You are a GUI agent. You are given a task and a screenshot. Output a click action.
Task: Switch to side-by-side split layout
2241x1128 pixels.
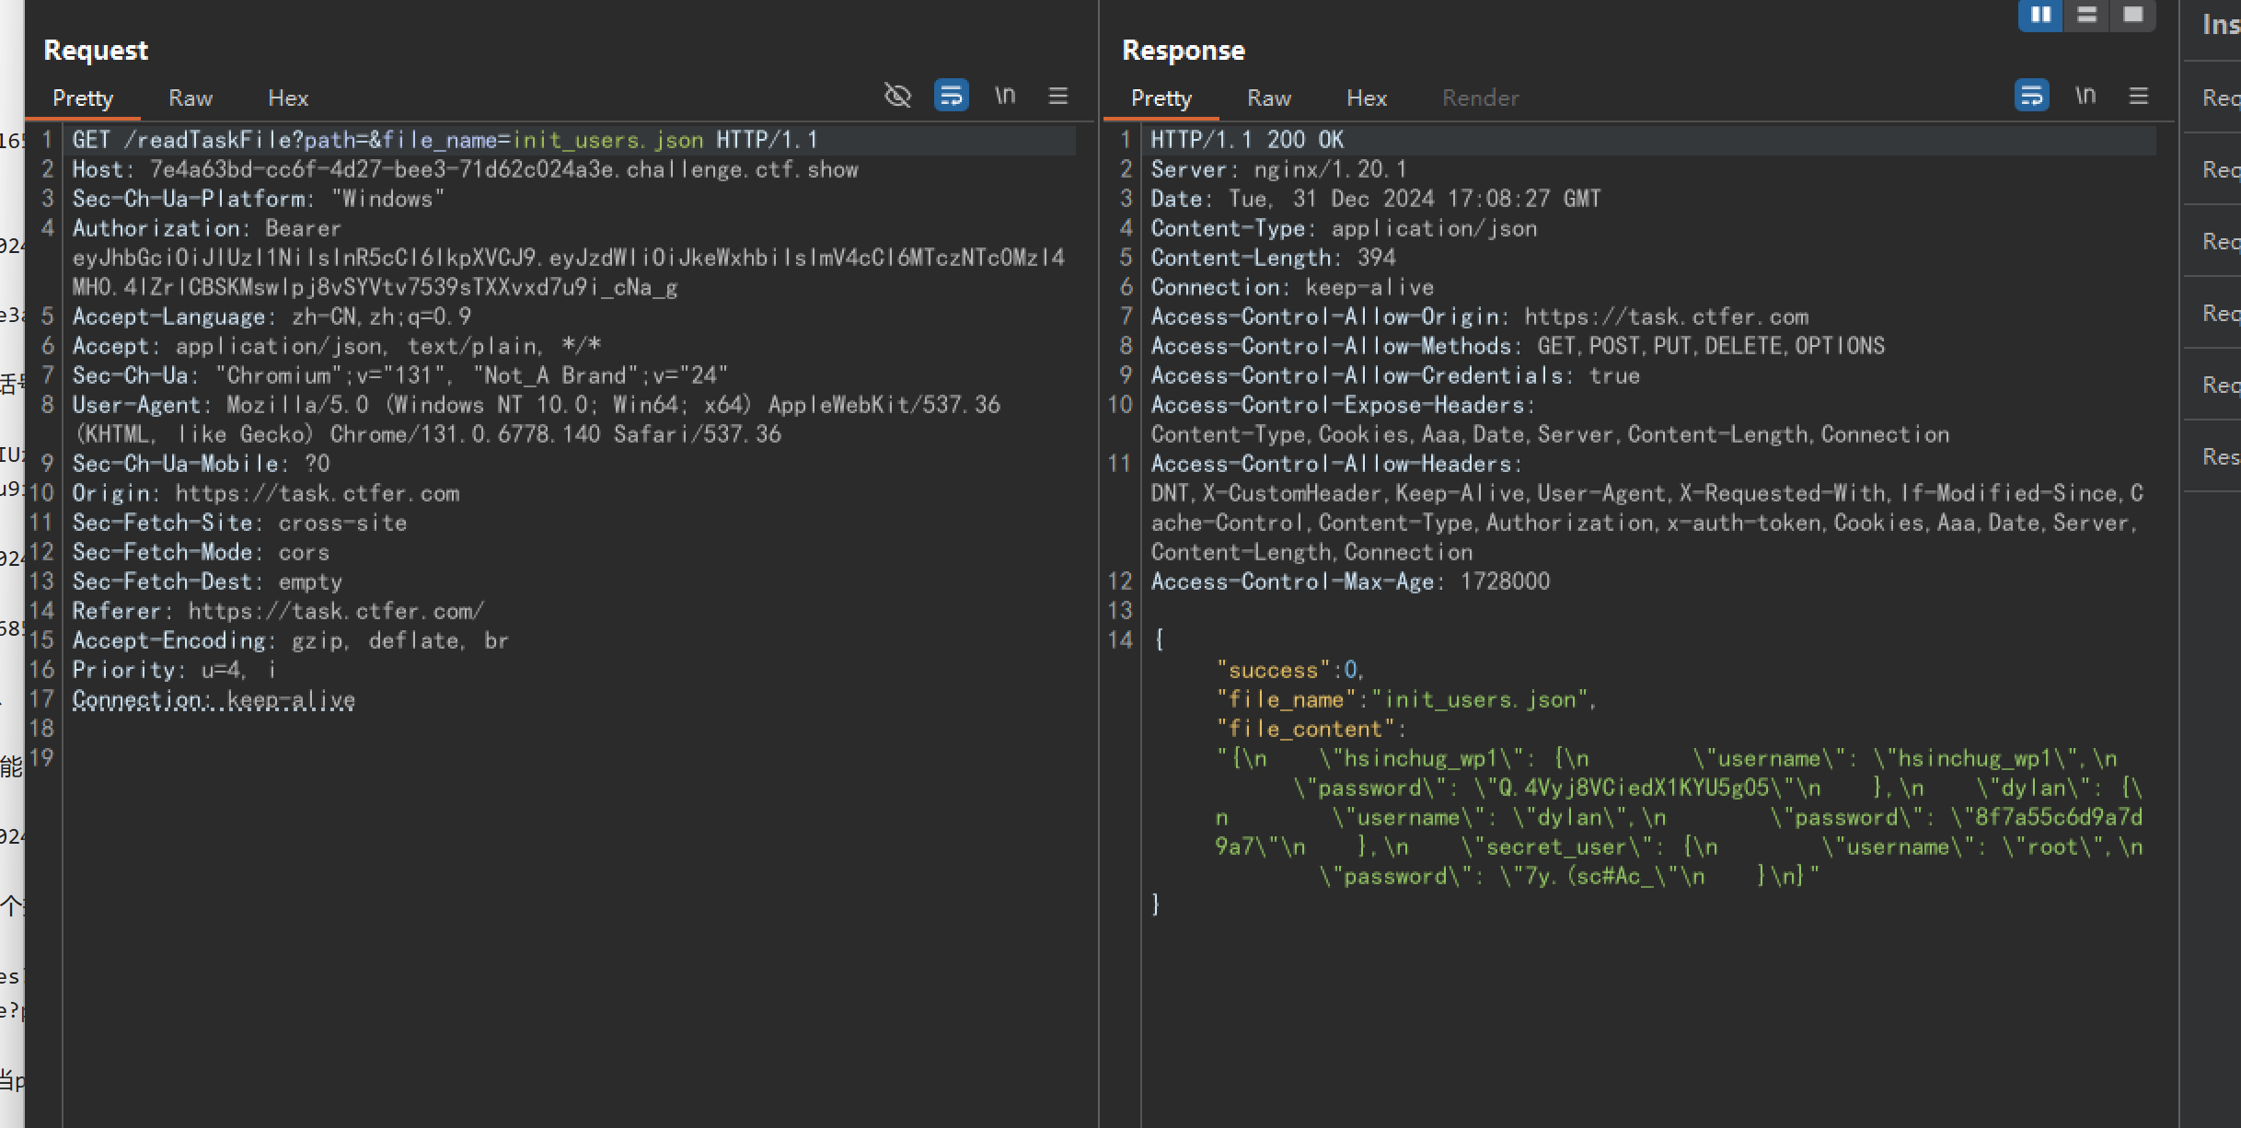coord(2040,15)
